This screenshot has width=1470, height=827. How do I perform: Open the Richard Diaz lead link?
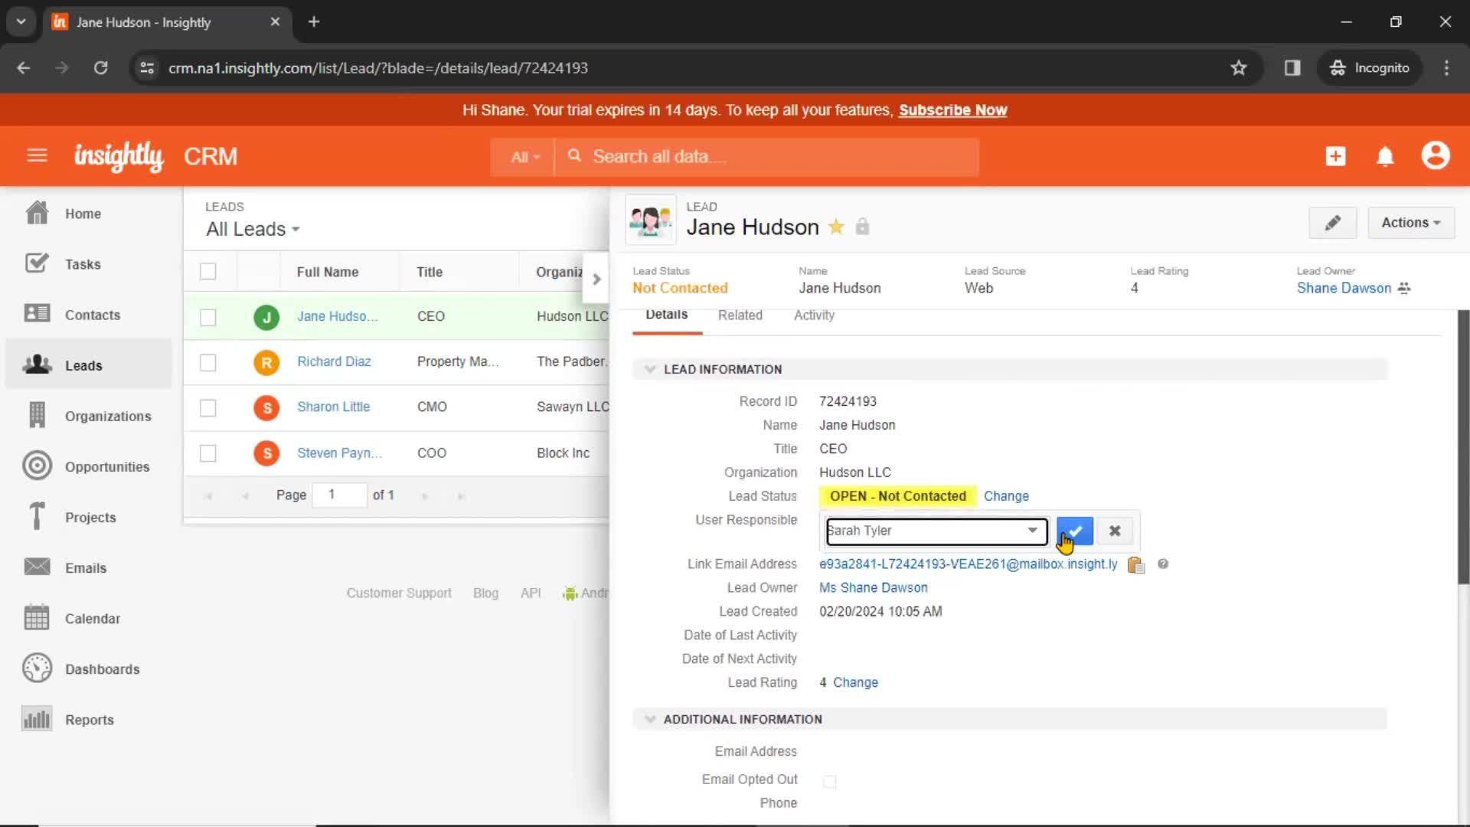coord(334,361)
